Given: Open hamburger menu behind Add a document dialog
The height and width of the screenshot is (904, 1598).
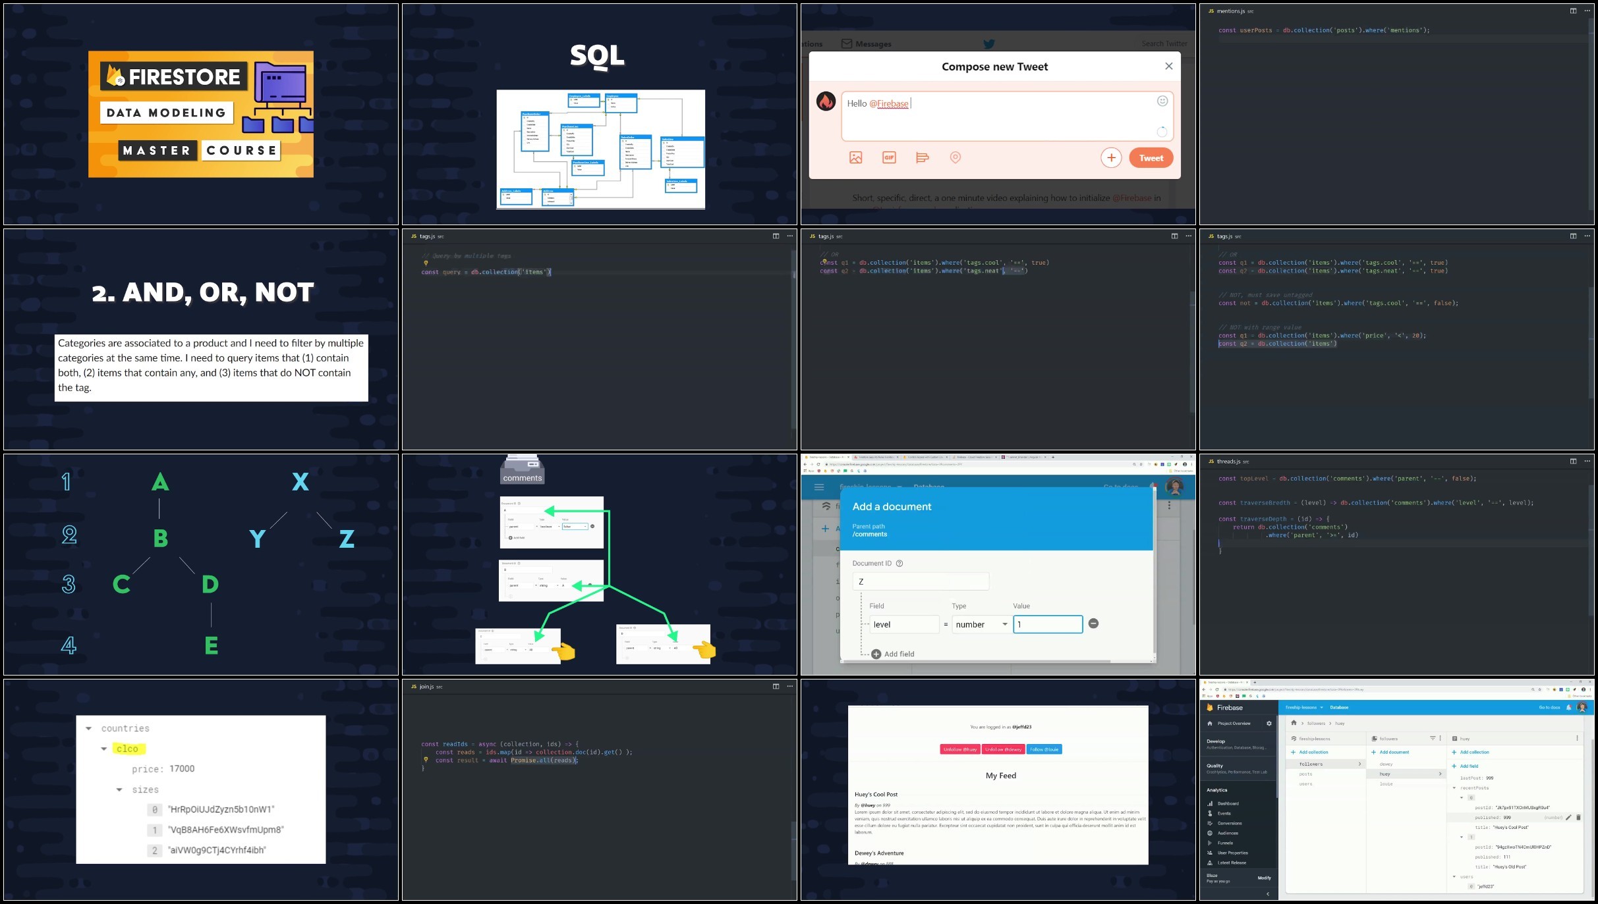Looking at the screenshot, I should click(x=819, y=487).
